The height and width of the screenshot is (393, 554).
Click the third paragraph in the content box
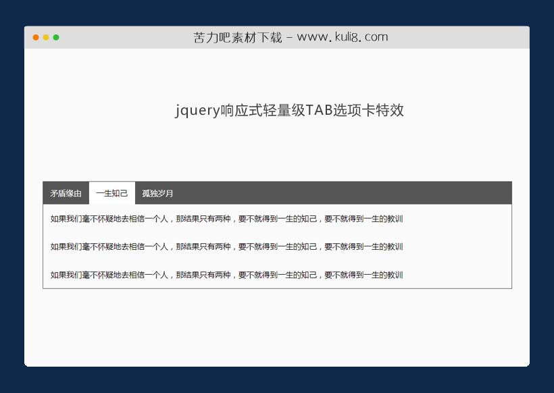[225, 276]
